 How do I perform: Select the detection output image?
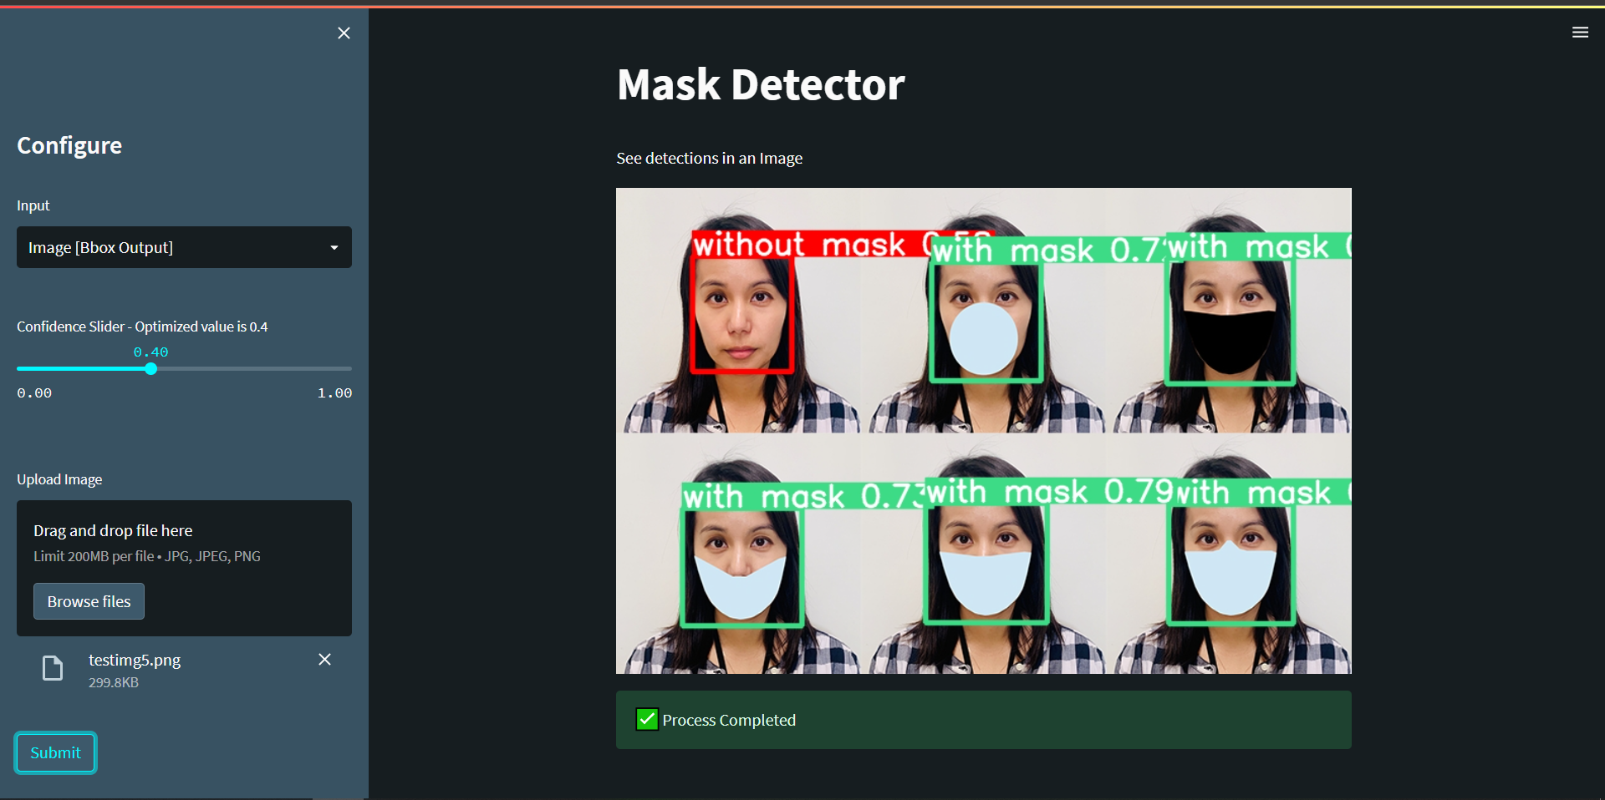coord(983,431)
